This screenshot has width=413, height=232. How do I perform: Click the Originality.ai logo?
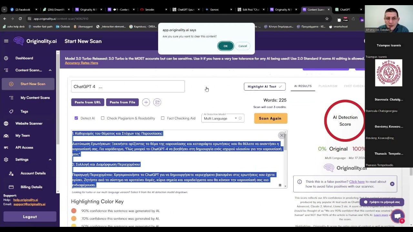pyautogui.click(x=35, y=41)
